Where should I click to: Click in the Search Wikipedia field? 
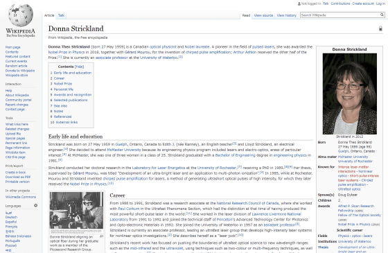click(x=340, y=15)
